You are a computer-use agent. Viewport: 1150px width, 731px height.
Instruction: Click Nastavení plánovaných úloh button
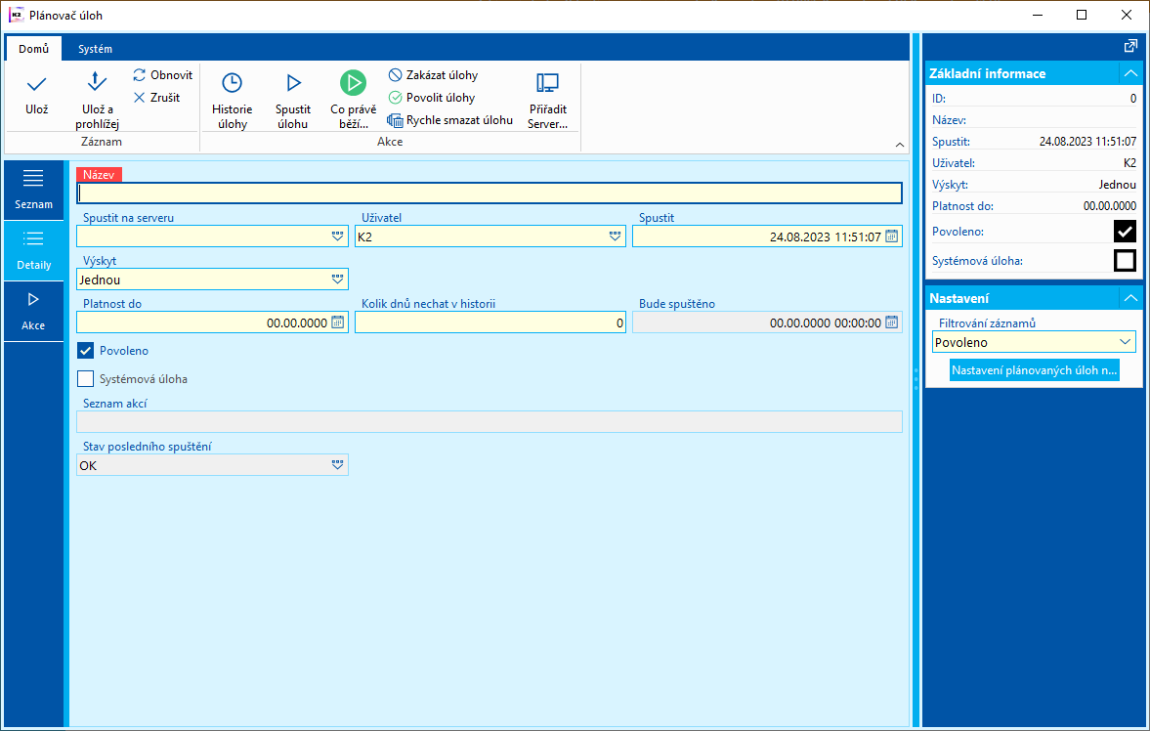point(1034,370)
